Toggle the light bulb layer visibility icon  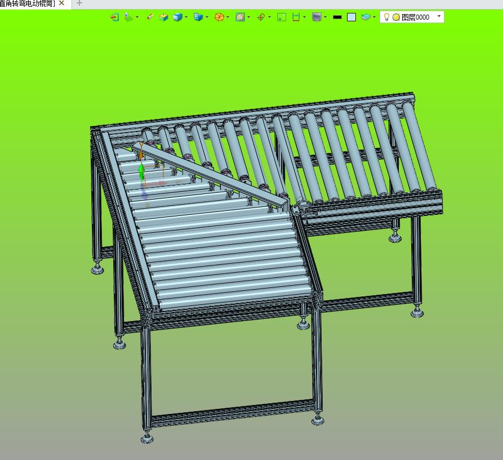coord(386,17)
